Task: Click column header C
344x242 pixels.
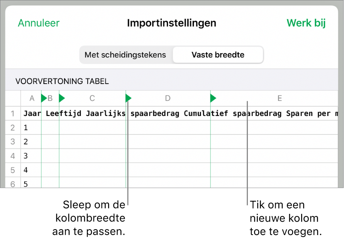Action: point(92,98)
